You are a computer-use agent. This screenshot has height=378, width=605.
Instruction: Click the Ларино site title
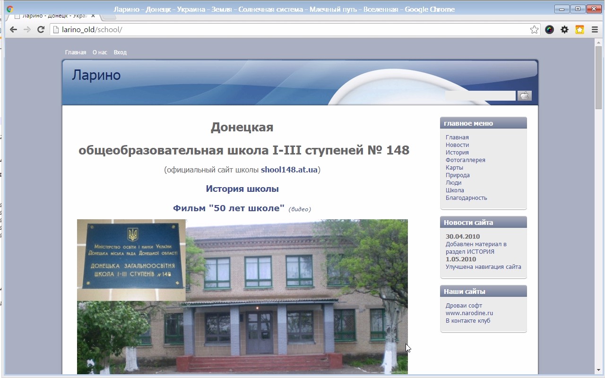click(96, 75)
